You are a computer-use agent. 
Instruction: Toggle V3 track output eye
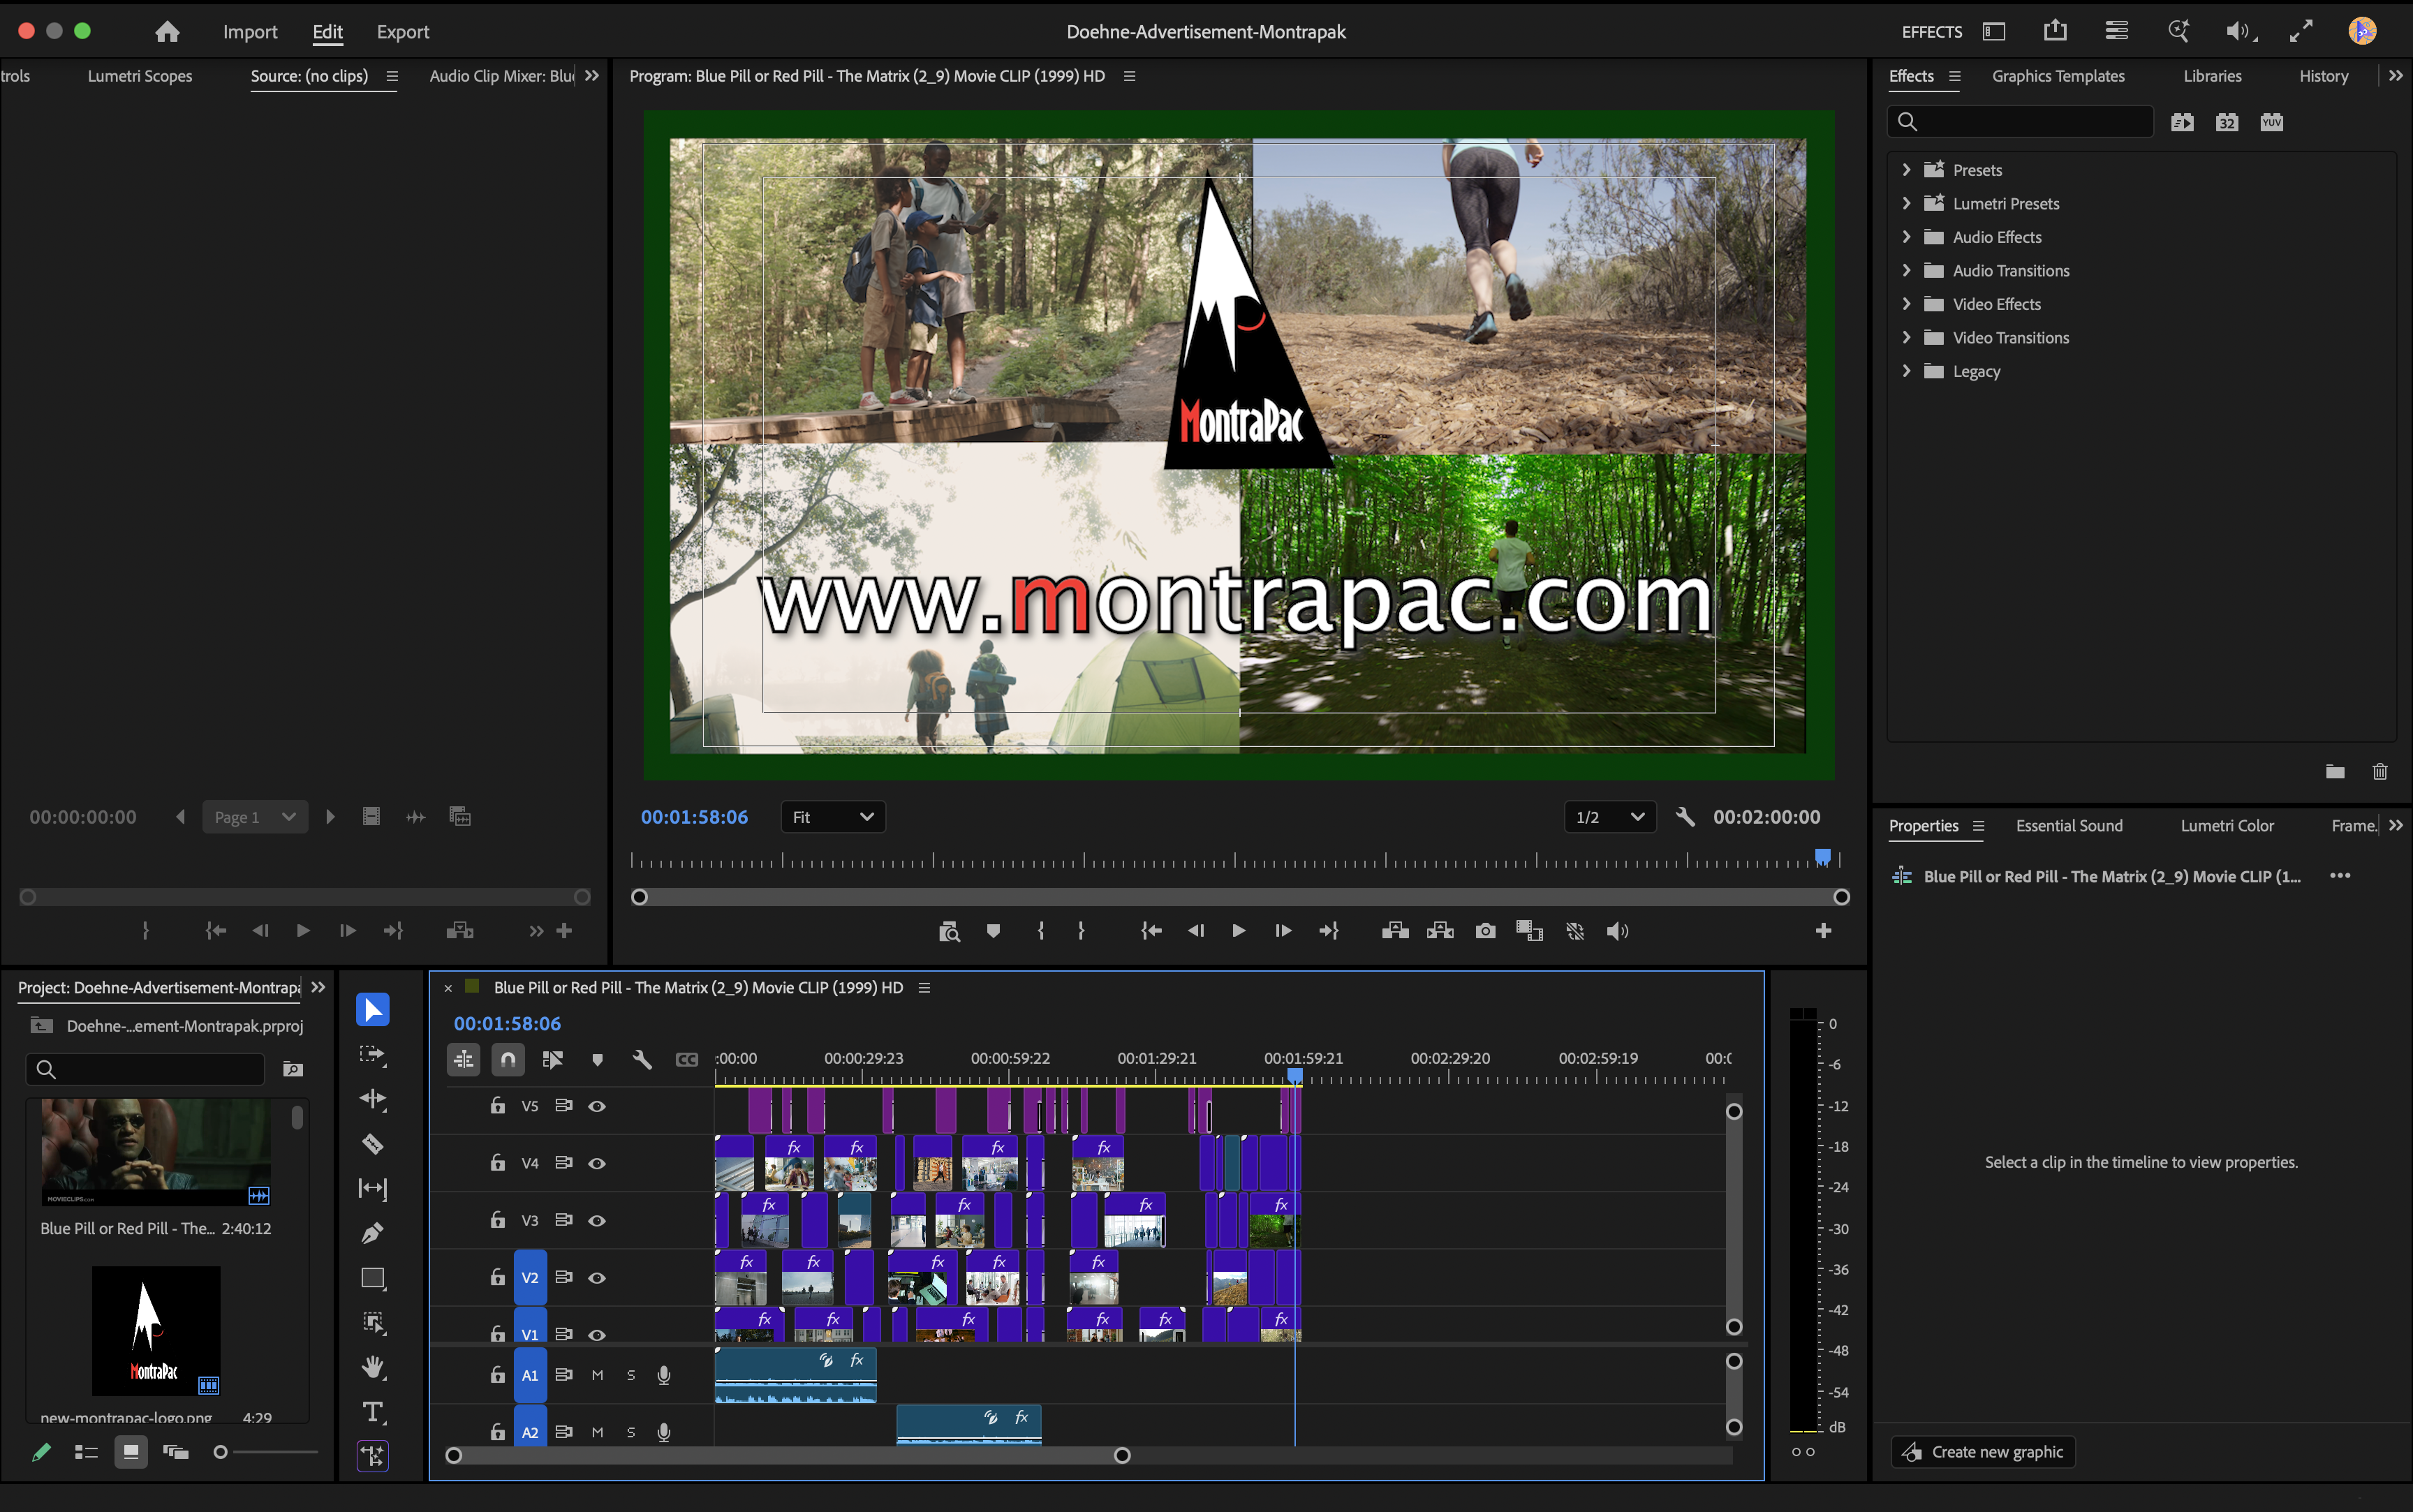(597, 1220)
